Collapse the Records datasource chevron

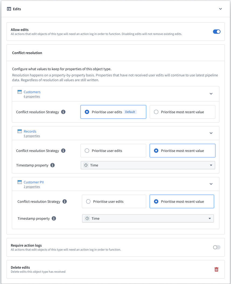point(211,133)
